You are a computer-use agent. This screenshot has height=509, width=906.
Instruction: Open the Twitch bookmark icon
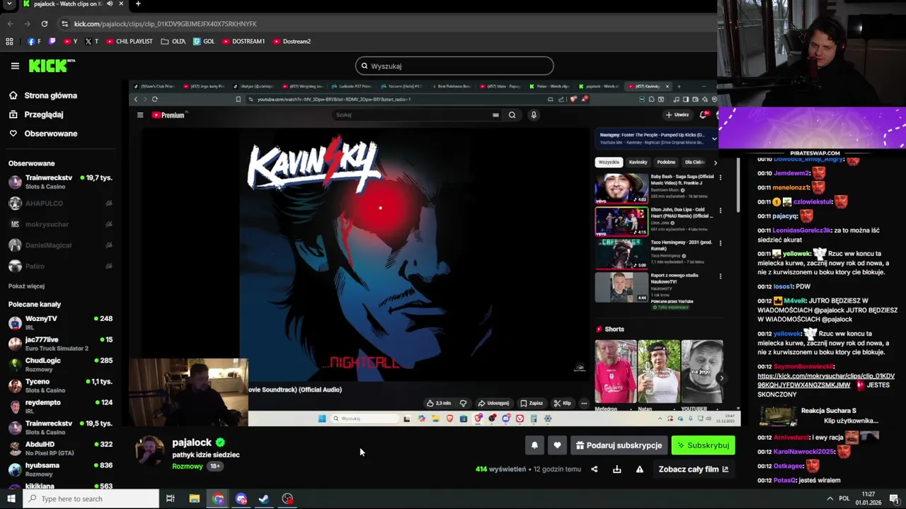coord(52,41)
